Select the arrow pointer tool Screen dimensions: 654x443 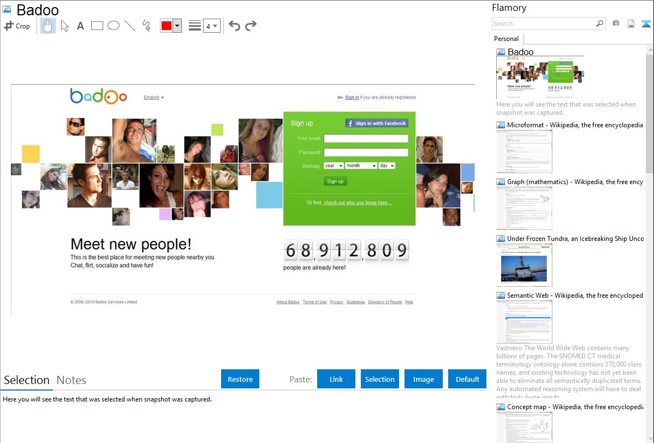[64, 26]
